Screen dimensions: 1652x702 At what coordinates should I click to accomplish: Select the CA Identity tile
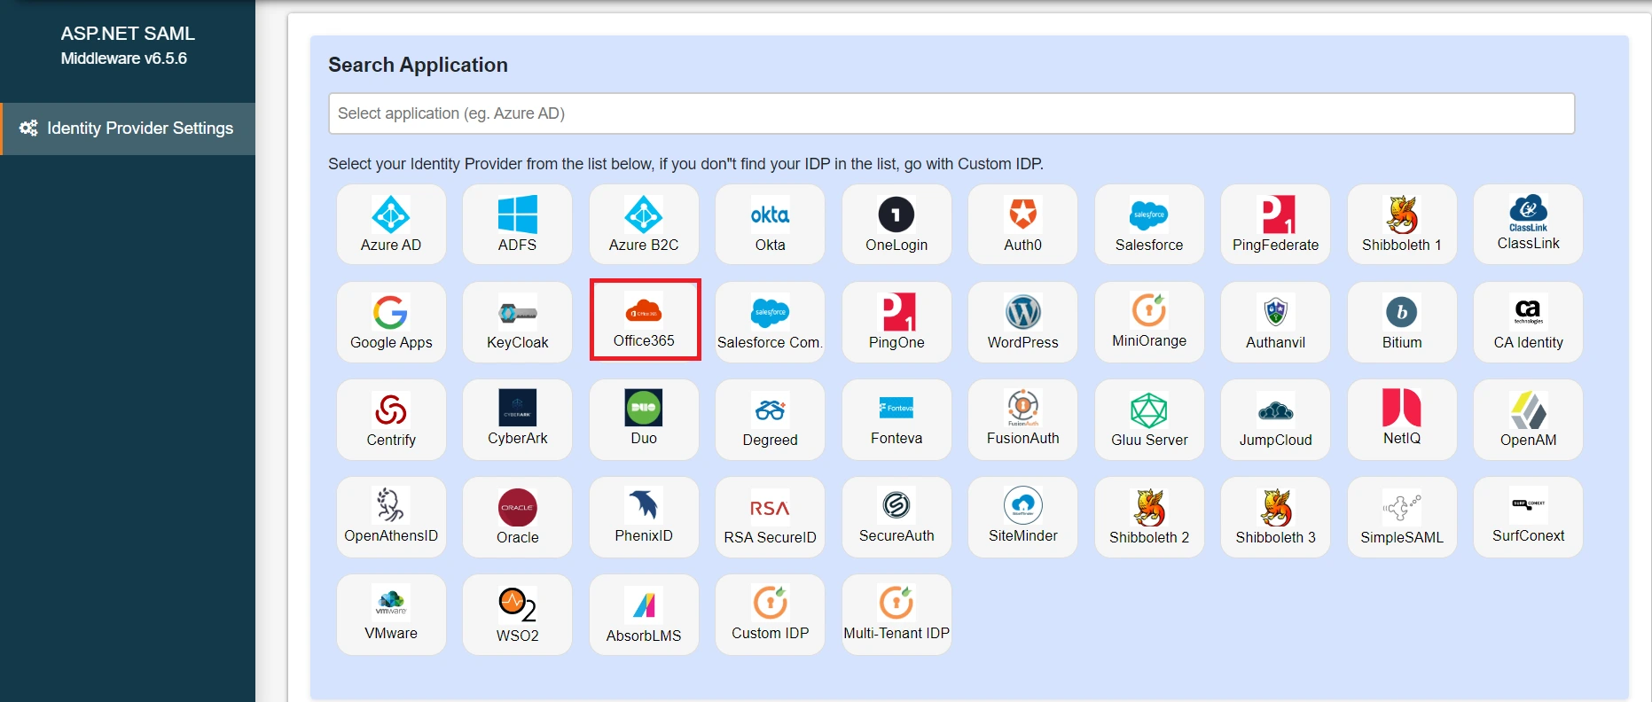point(1528,322)
